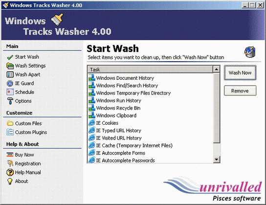Image resolution: width=266 pixels, height=205 pixels.
Task: Click the Wash Now button
Action: 240,72
